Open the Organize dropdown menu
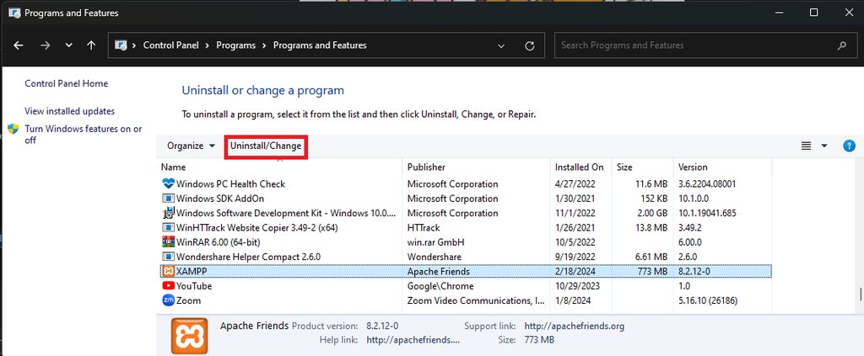This screenshot has height=356, width=864. (192, 146)
